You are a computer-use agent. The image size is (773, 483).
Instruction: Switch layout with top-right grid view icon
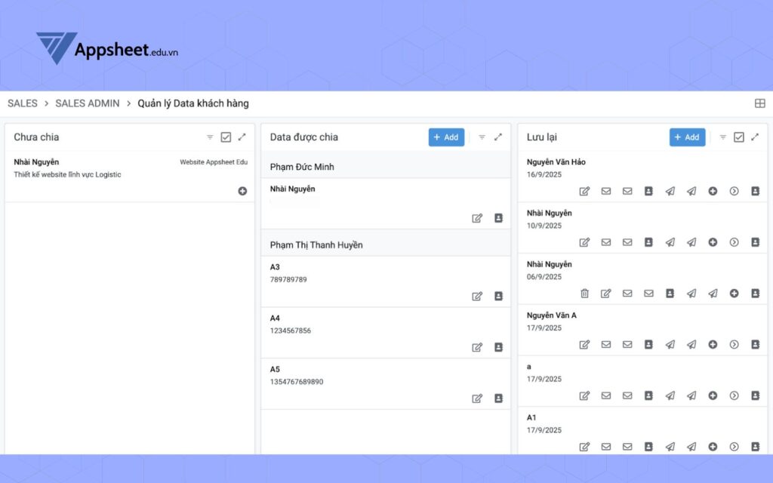coord(759,103)
